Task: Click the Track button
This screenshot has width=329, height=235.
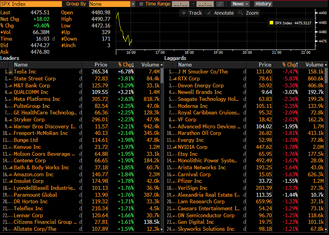Action: click(191, 13)
